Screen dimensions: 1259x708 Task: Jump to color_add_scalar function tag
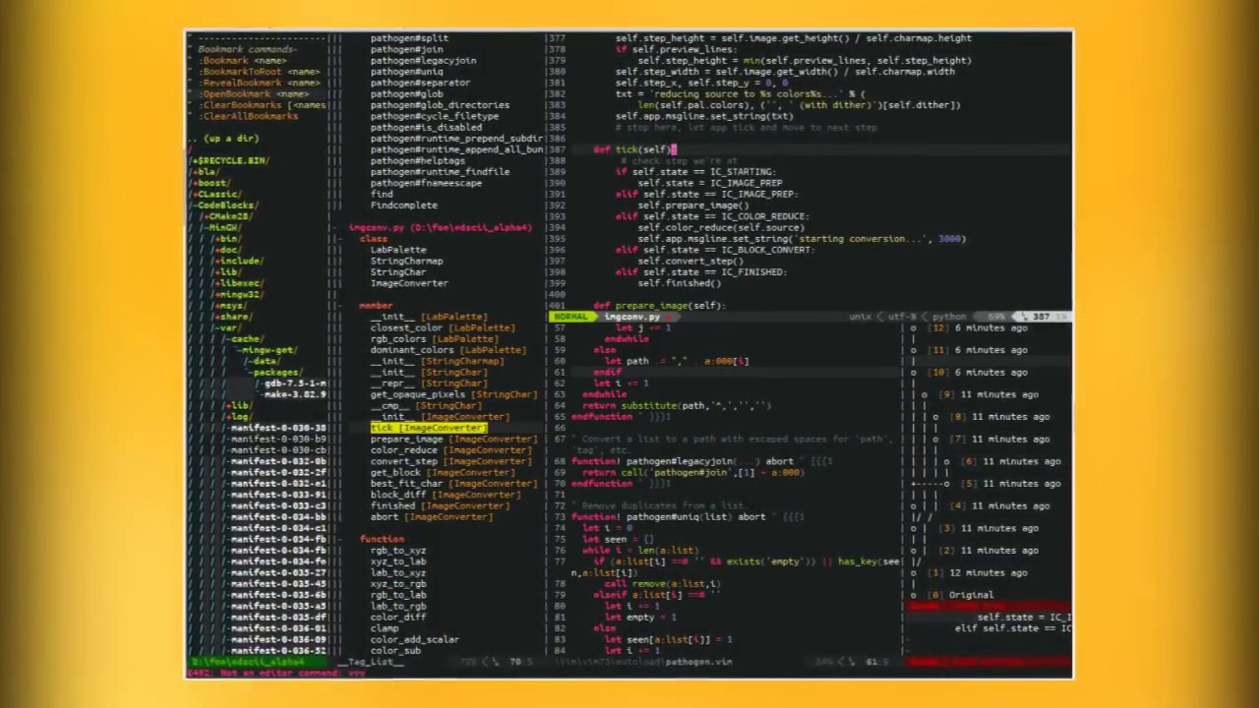coord(415,639)
